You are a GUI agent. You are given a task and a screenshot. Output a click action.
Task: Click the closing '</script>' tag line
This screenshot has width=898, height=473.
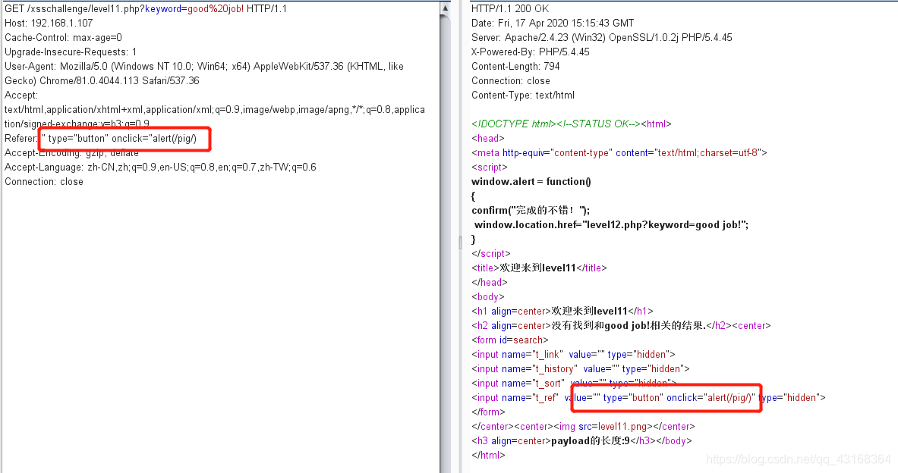[x=491, y=253]
